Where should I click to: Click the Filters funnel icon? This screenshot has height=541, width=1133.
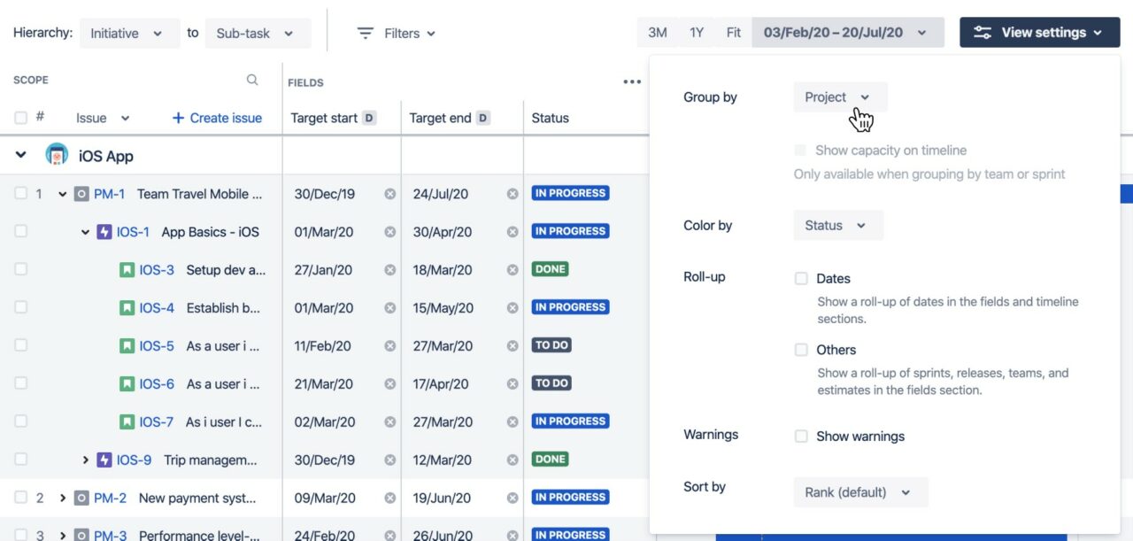[x=365, y=33]
